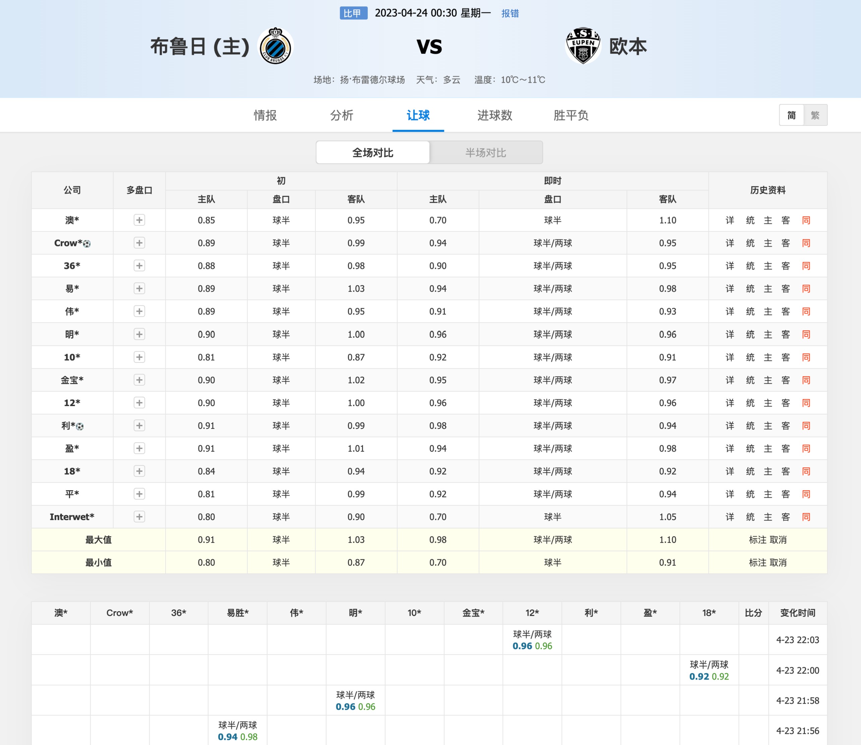The image size is (861, 745).
Task: Switch to traditional Chinese 繁
Action: (815, 115)
